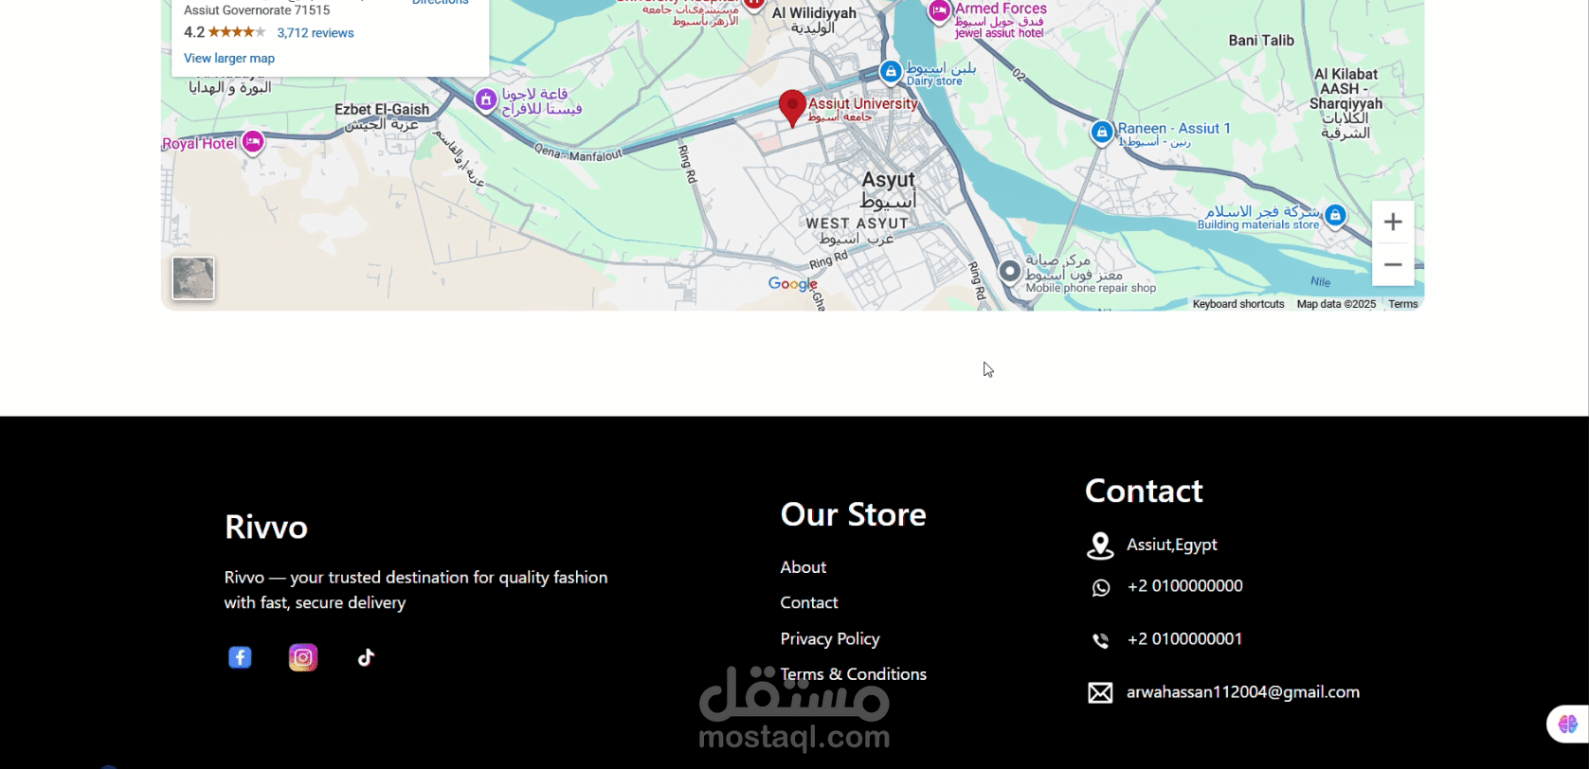
Task: Click the Rivvo footer brand name
Action: pos(266,527)
